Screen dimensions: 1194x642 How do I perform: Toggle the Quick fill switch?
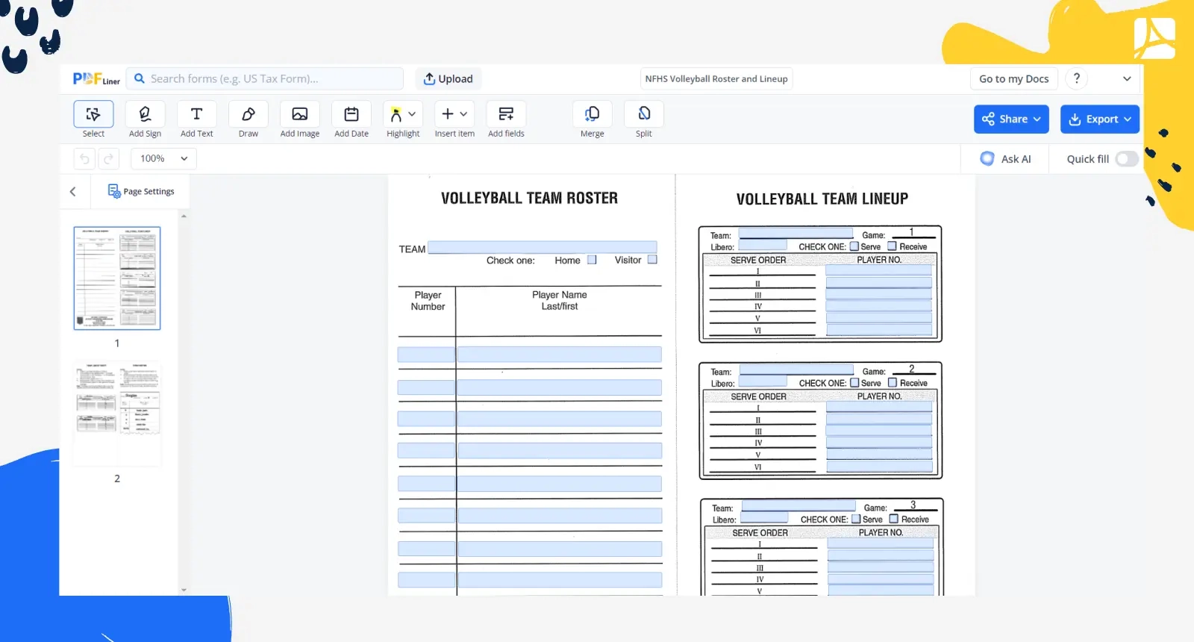coord(1126,159)
